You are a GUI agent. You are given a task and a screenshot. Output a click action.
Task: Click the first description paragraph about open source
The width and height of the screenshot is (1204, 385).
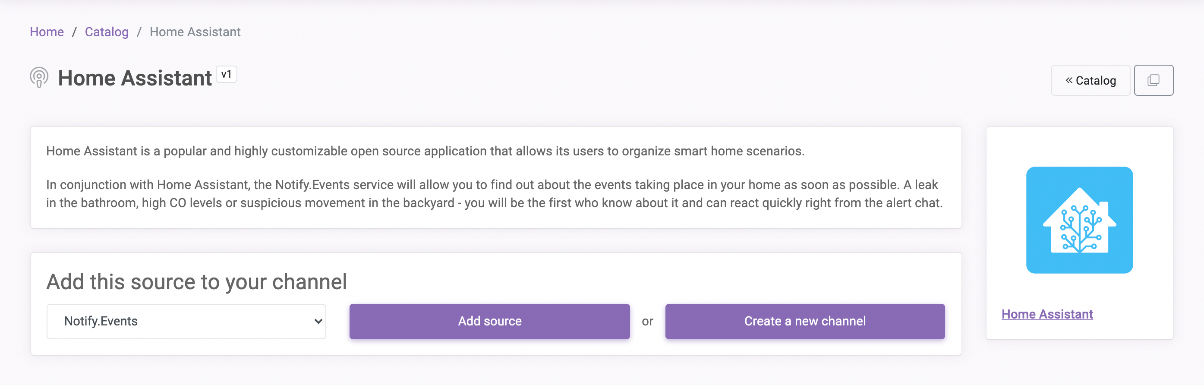pos(425,151)
